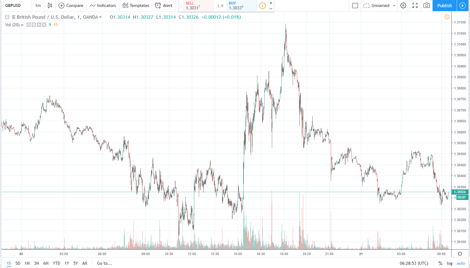Click the 06:28:53 (UTC) timezone clock
Screen dimensions: 470x268
(x=414, y=263)
